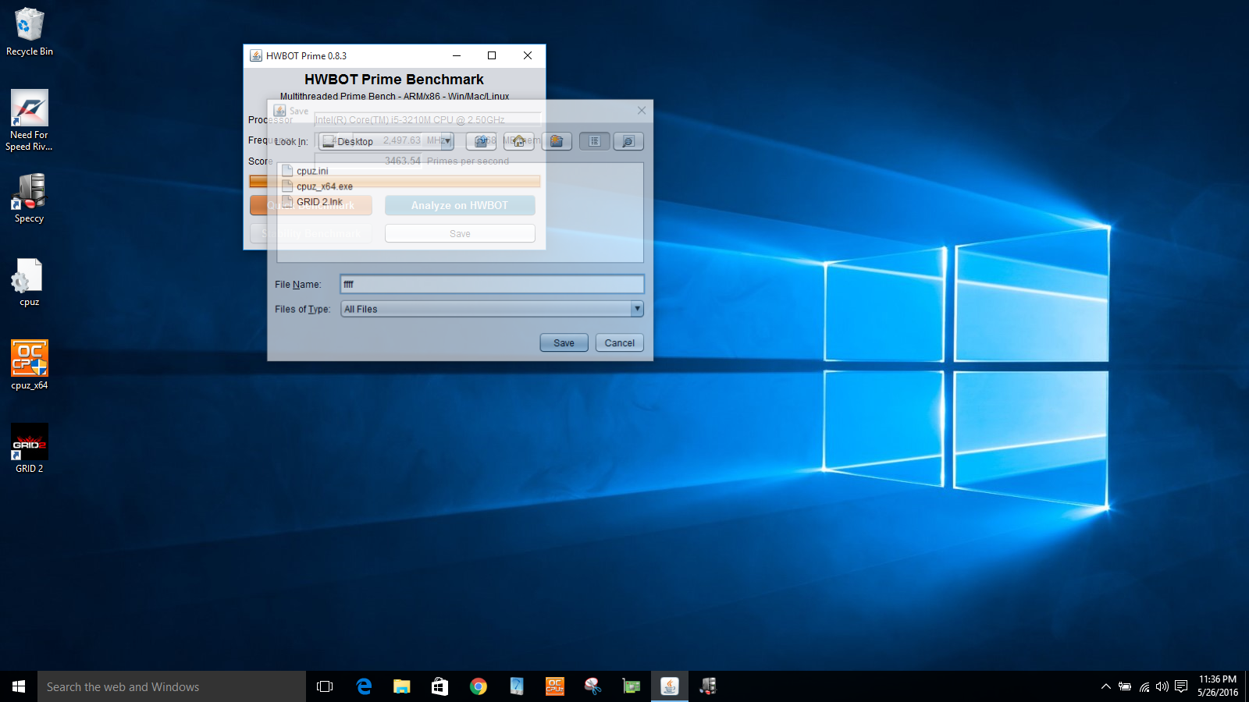Viewport: 1249px width, 702px height.
Task: Open Task View from taskbar
Action: (325, 686)
